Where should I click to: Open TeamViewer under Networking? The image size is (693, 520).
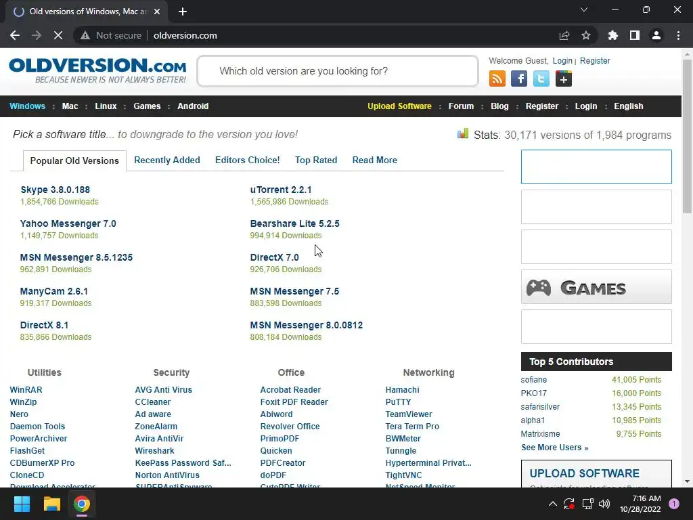click(x=409, y=414)
